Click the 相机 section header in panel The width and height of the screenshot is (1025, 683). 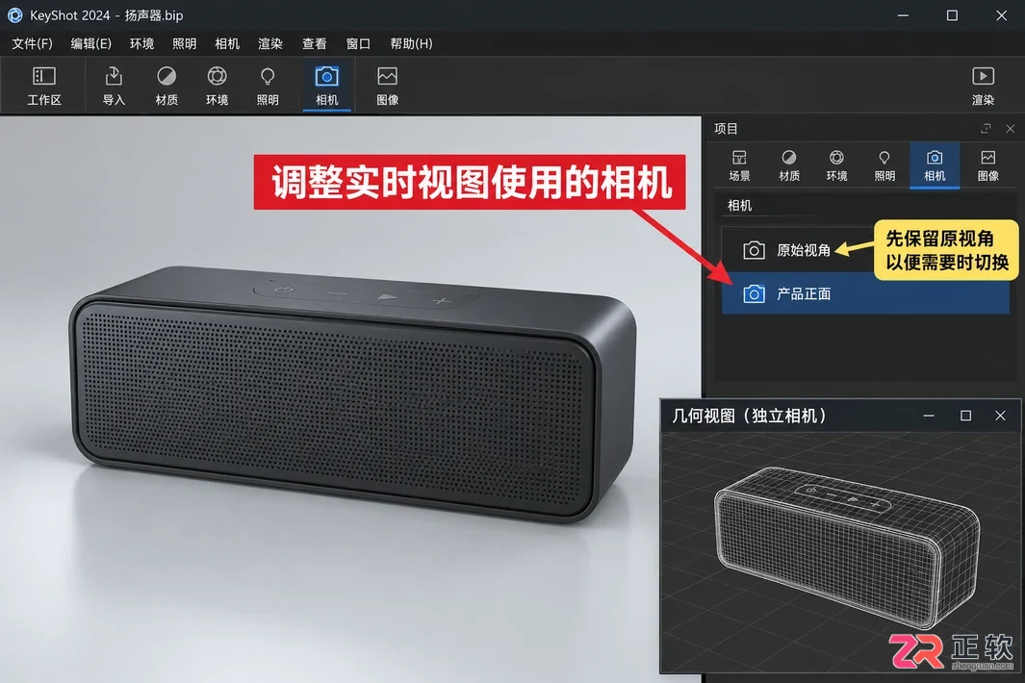click(739, 205)
